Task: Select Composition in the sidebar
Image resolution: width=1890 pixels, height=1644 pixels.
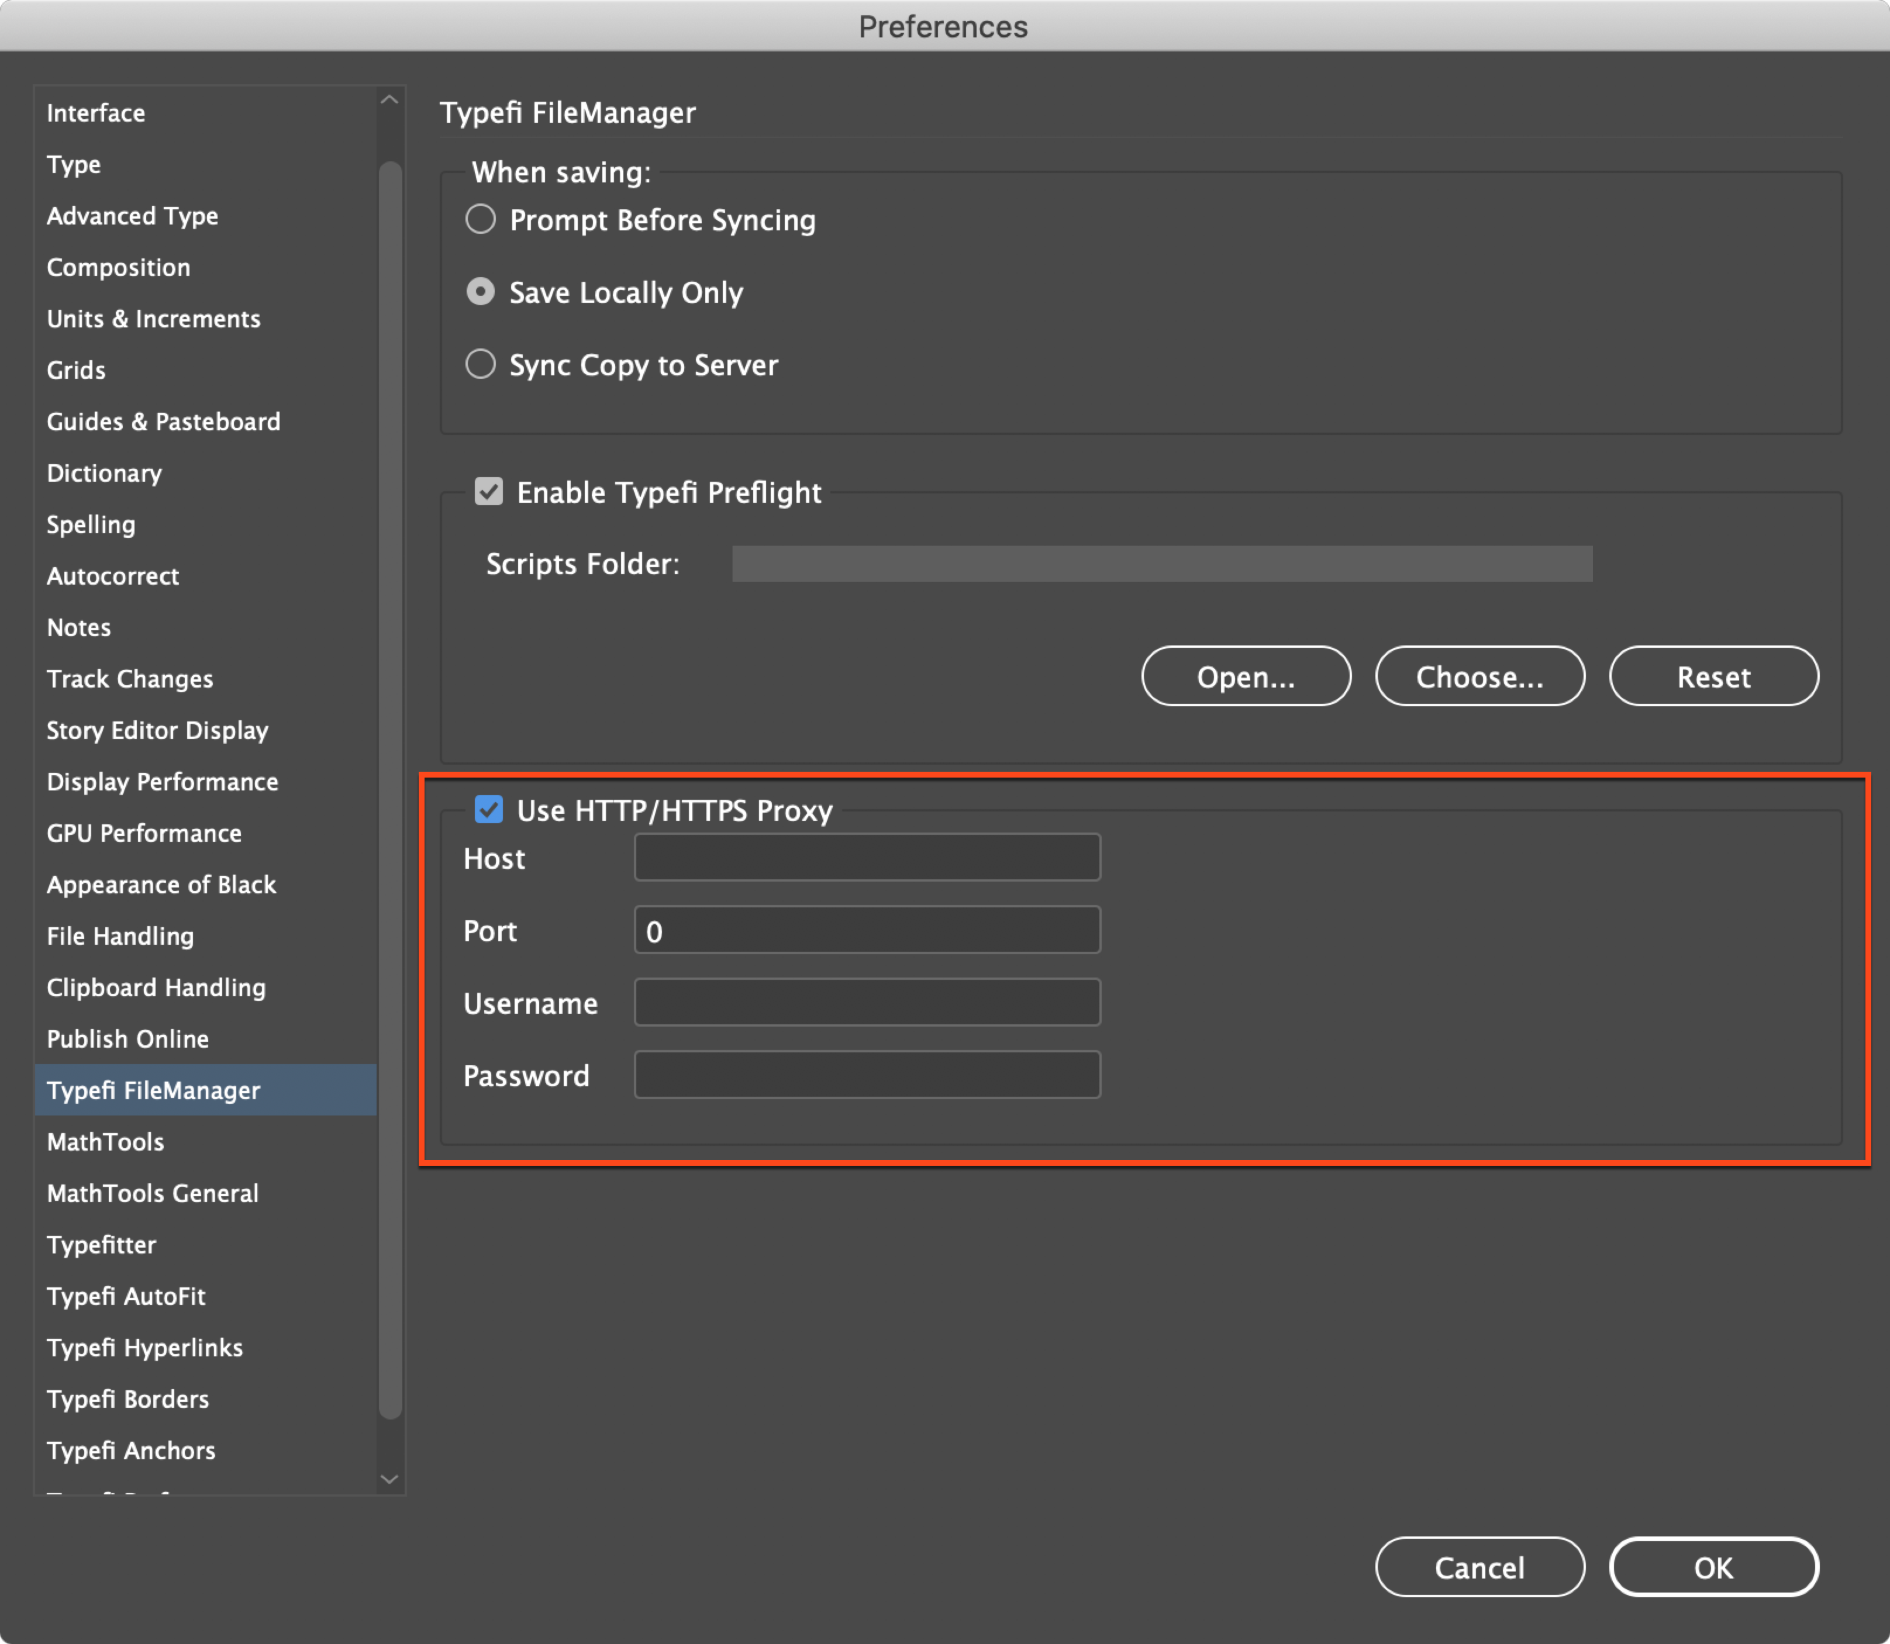Action: click(x=205, y=267)
